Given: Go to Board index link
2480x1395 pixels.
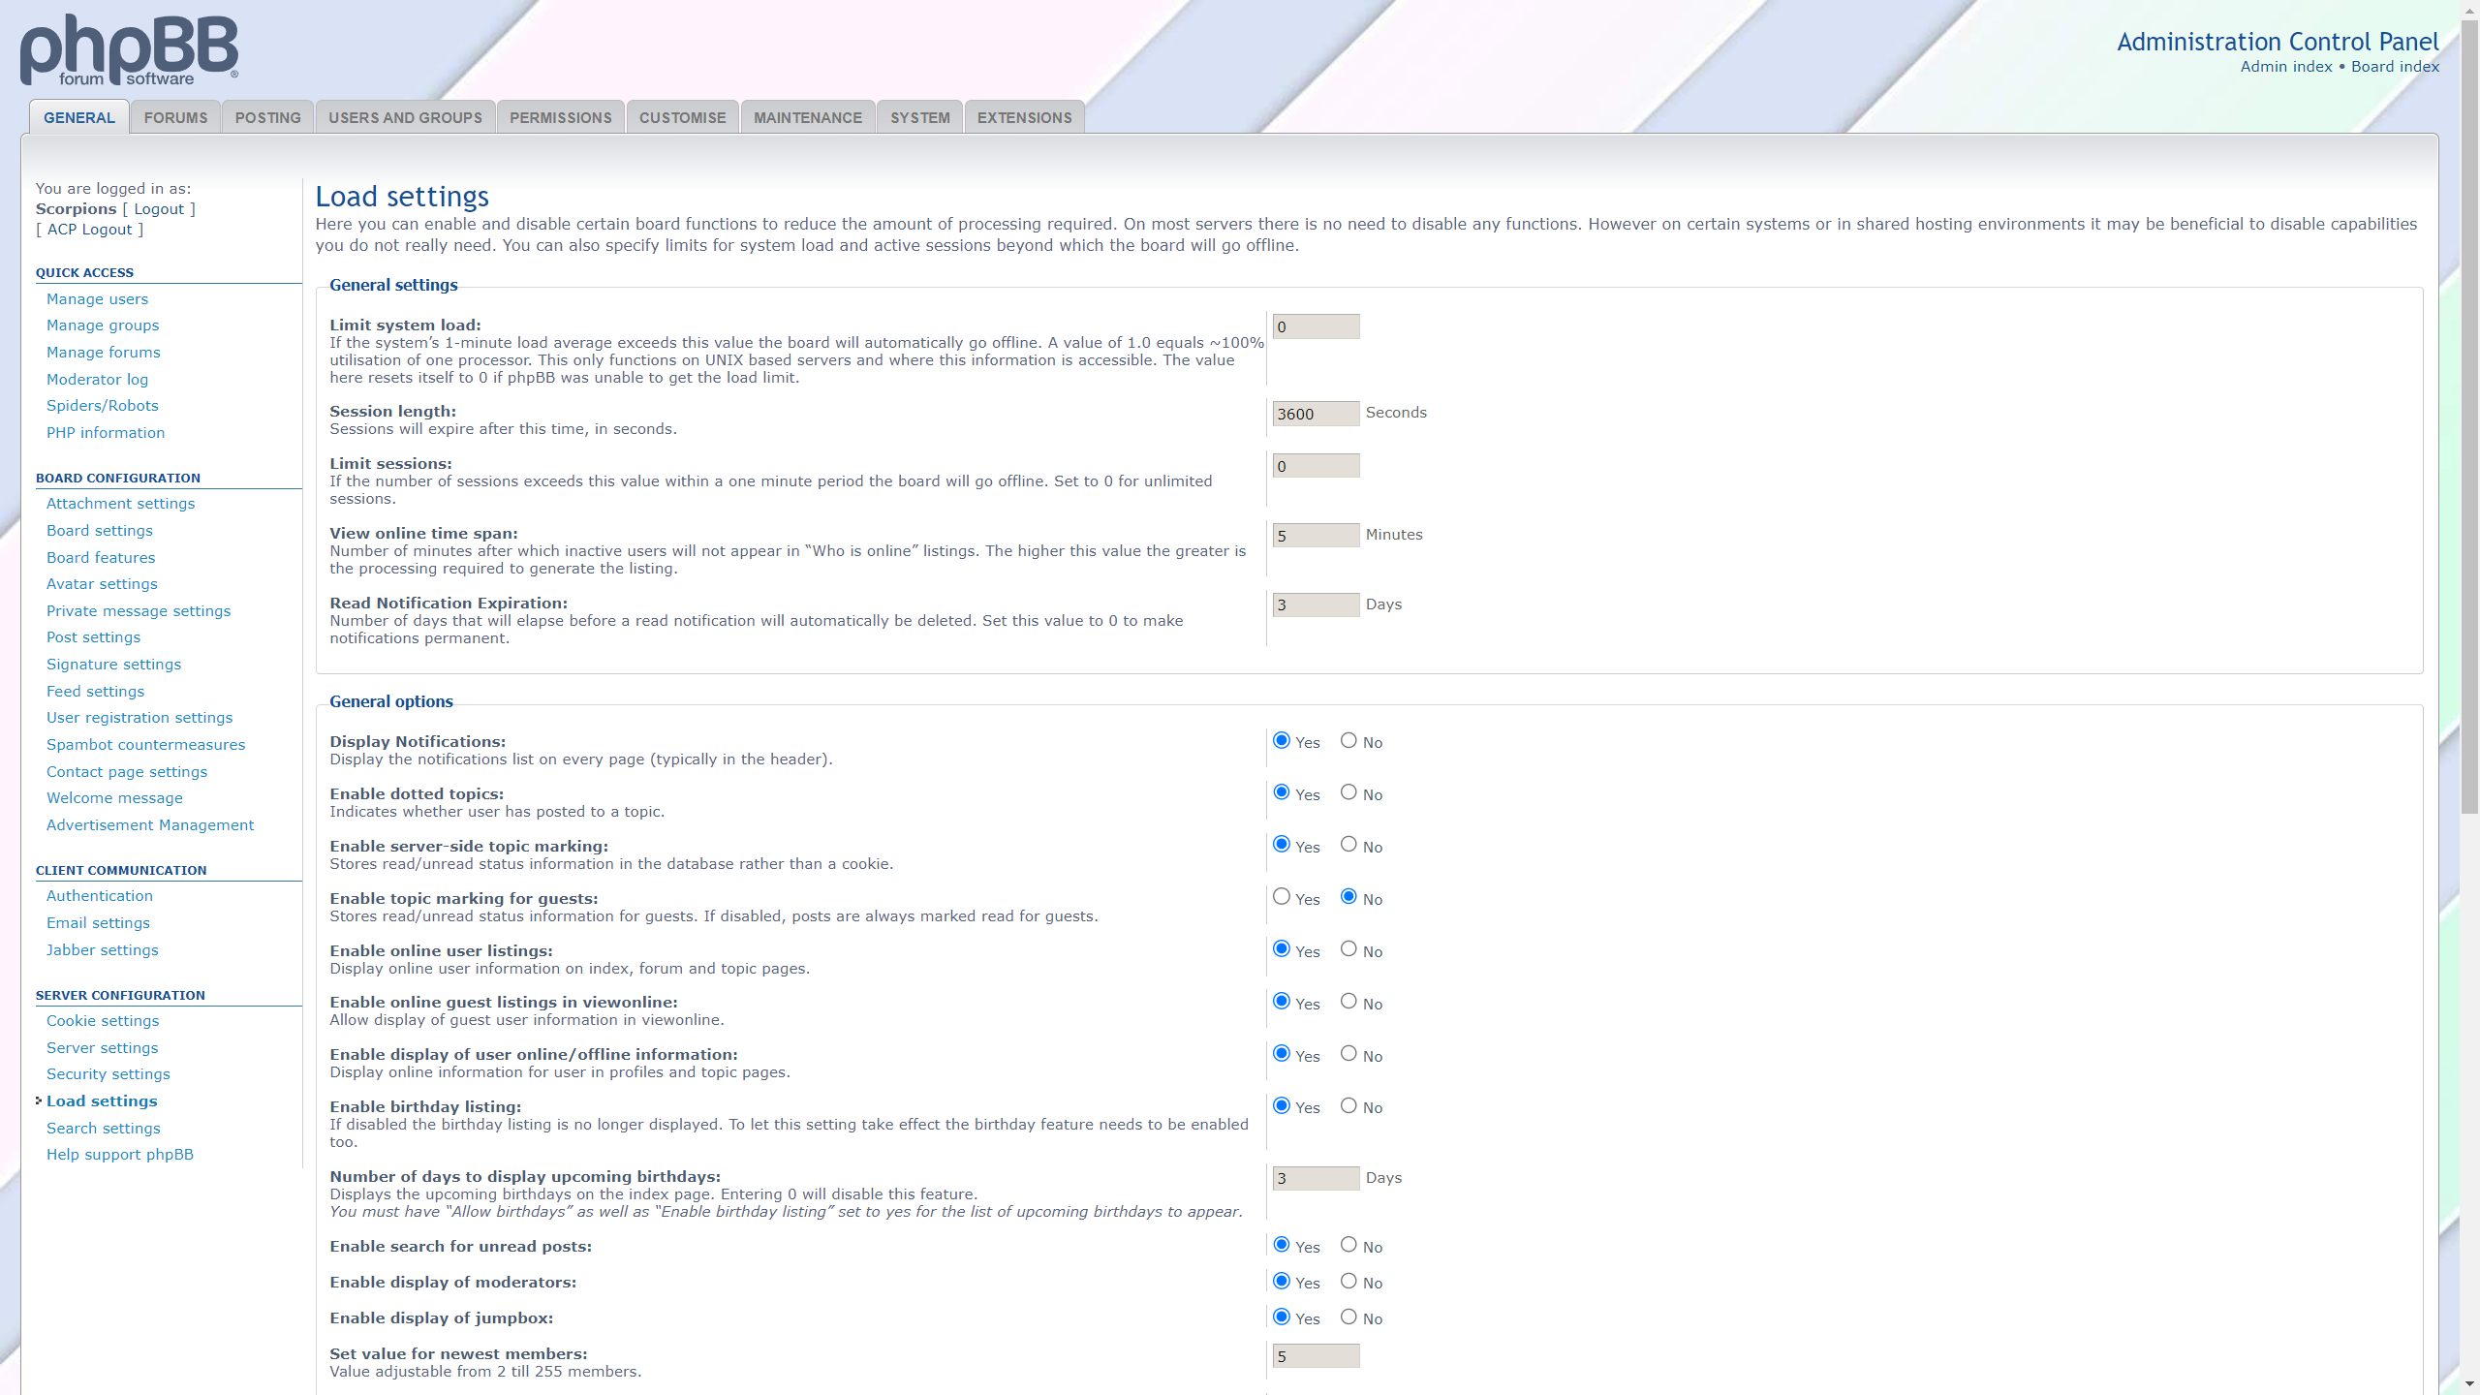Looking at the screenshot, I should [2395, 66].
